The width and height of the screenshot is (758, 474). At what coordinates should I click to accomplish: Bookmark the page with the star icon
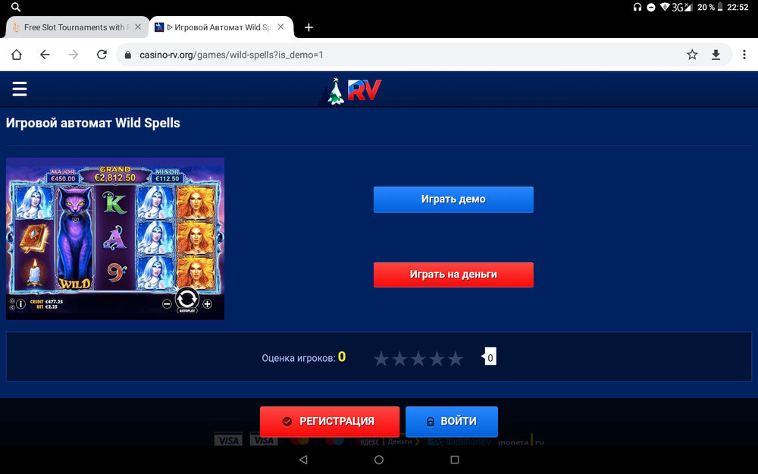(x=692, y=55)
